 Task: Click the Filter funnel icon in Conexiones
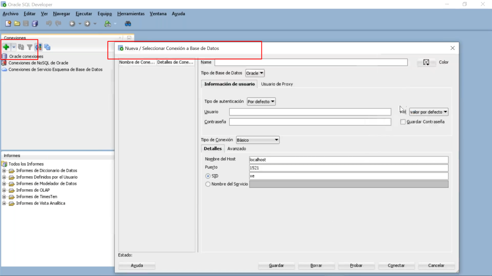29,47
